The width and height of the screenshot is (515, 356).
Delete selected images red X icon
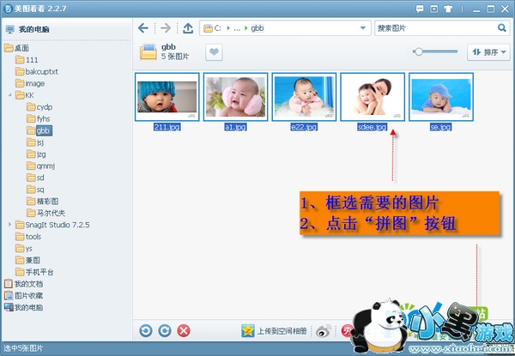click(184, 331)
